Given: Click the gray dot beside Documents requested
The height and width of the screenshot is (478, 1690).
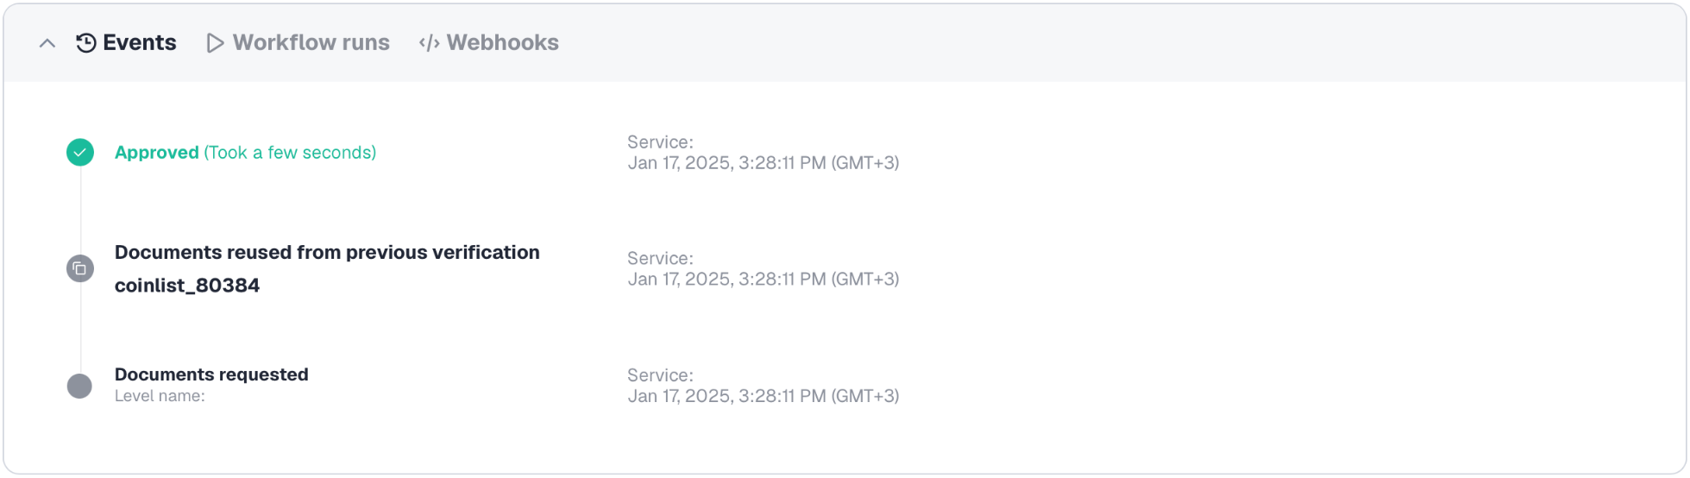Looking at the screenshot, I should [80, 386].
